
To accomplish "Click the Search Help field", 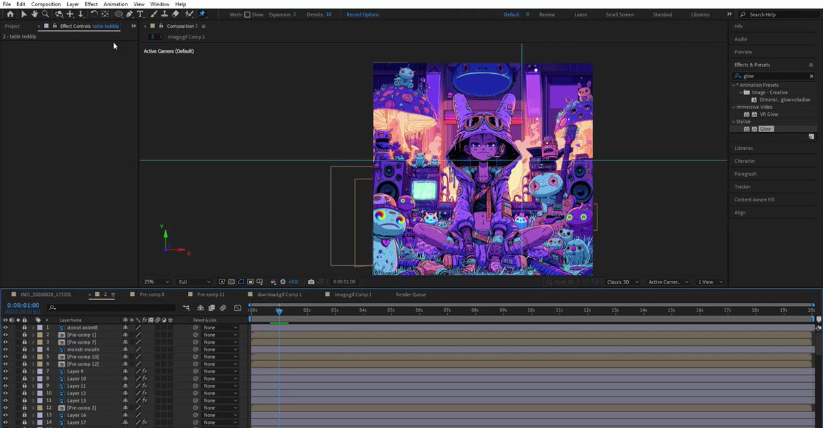I will coord(778,14).
